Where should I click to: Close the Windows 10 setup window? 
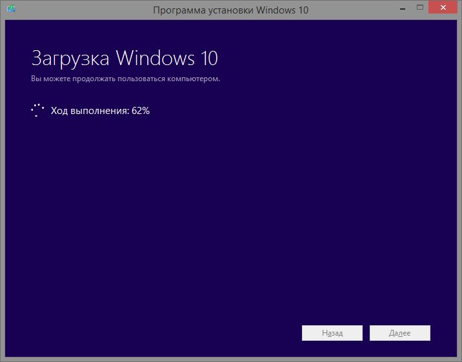coord(444,8)
